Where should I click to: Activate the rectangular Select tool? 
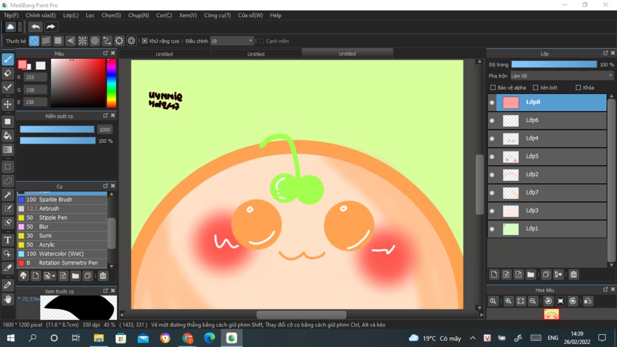(7, 167)
